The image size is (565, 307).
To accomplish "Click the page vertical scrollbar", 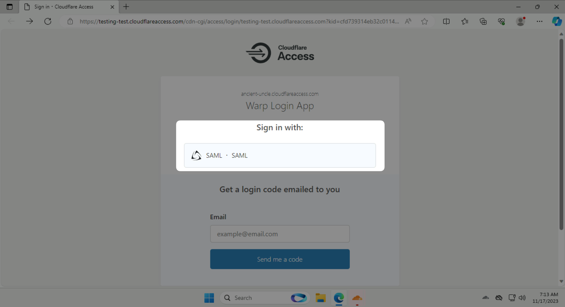I will (x=561, y=134).
